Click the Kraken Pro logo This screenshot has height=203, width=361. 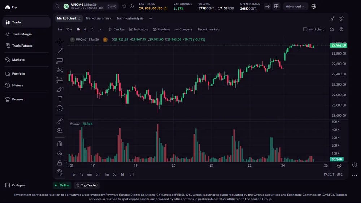pyautogui.click(x=11, y=7)
